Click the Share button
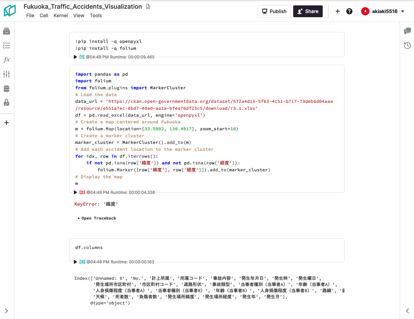The height and width of the screenshot is (319, 414). [308, 11]
